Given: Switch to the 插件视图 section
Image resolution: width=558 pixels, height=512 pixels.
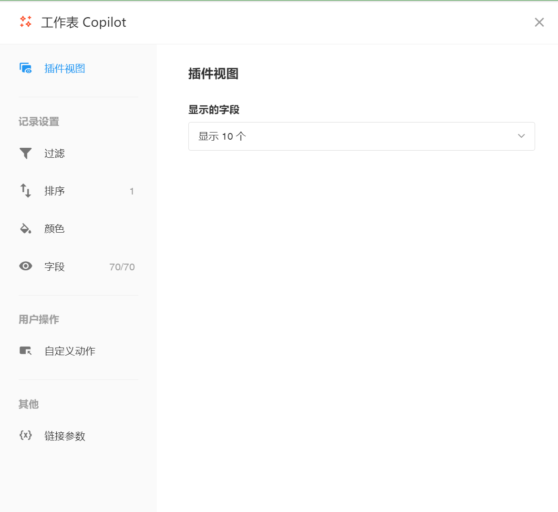Looking at the screenshot, I should click(x=64, y=68).
